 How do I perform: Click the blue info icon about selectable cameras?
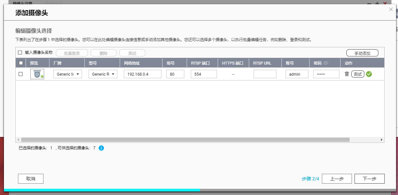tap(101, 148)
